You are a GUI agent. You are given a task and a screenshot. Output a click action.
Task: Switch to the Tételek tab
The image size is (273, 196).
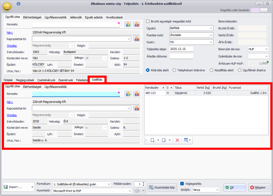tap(8, 80)
